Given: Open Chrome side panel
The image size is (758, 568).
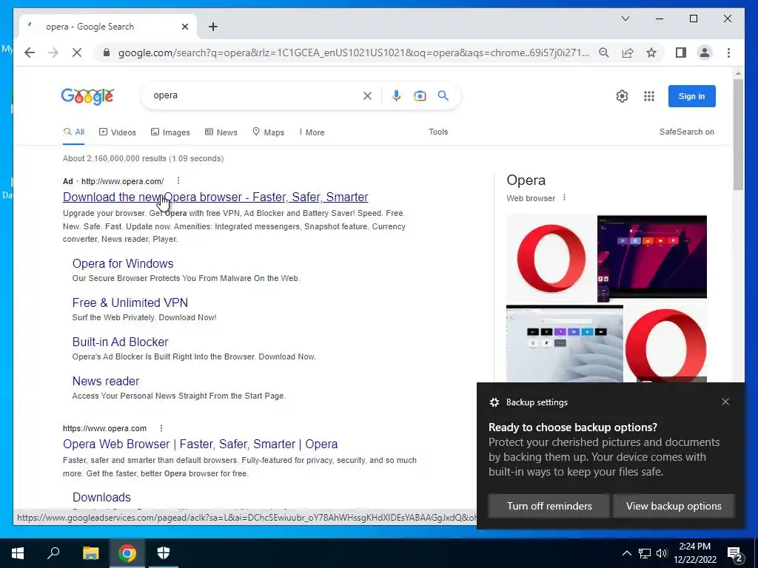Looking at the screenshot, I should [x=681, y=53].
